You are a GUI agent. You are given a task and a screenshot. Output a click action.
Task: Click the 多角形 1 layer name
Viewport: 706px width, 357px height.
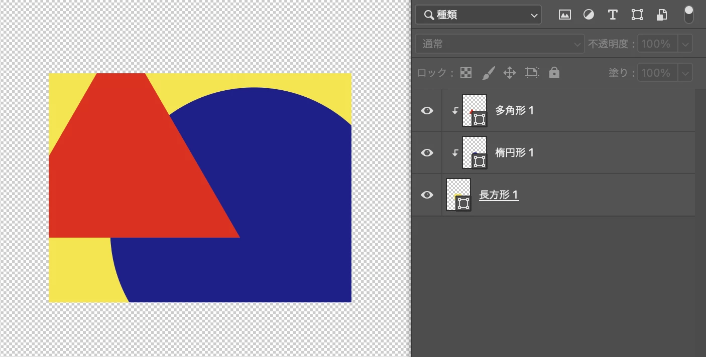[x=514, y=110]
